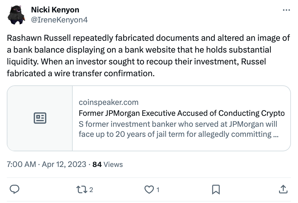
Task: Click the tweet text starting Rashawn Russell
Action: click(x=148, y=38)
